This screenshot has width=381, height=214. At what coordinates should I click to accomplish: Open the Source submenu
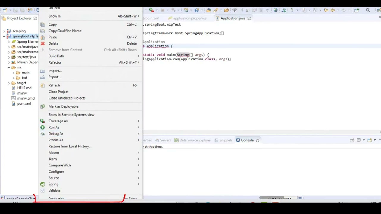tap(91, 178)
